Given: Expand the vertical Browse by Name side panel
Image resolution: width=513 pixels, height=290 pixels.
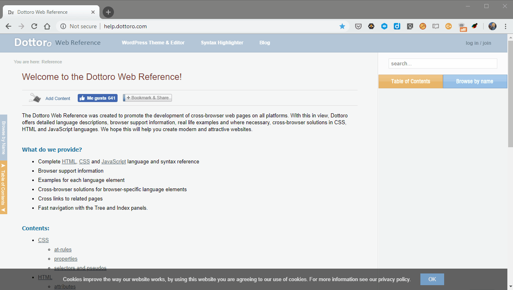Looking at the screenshot, I should coord(3,137).
